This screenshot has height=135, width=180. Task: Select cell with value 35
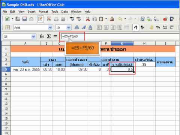[144, 64]
